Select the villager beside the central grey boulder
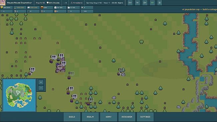Screen dimensions: 217x122 pos(119,74)
